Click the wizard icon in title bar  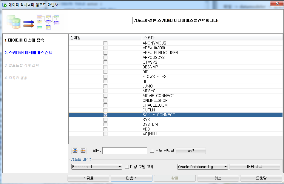(4, 5)
